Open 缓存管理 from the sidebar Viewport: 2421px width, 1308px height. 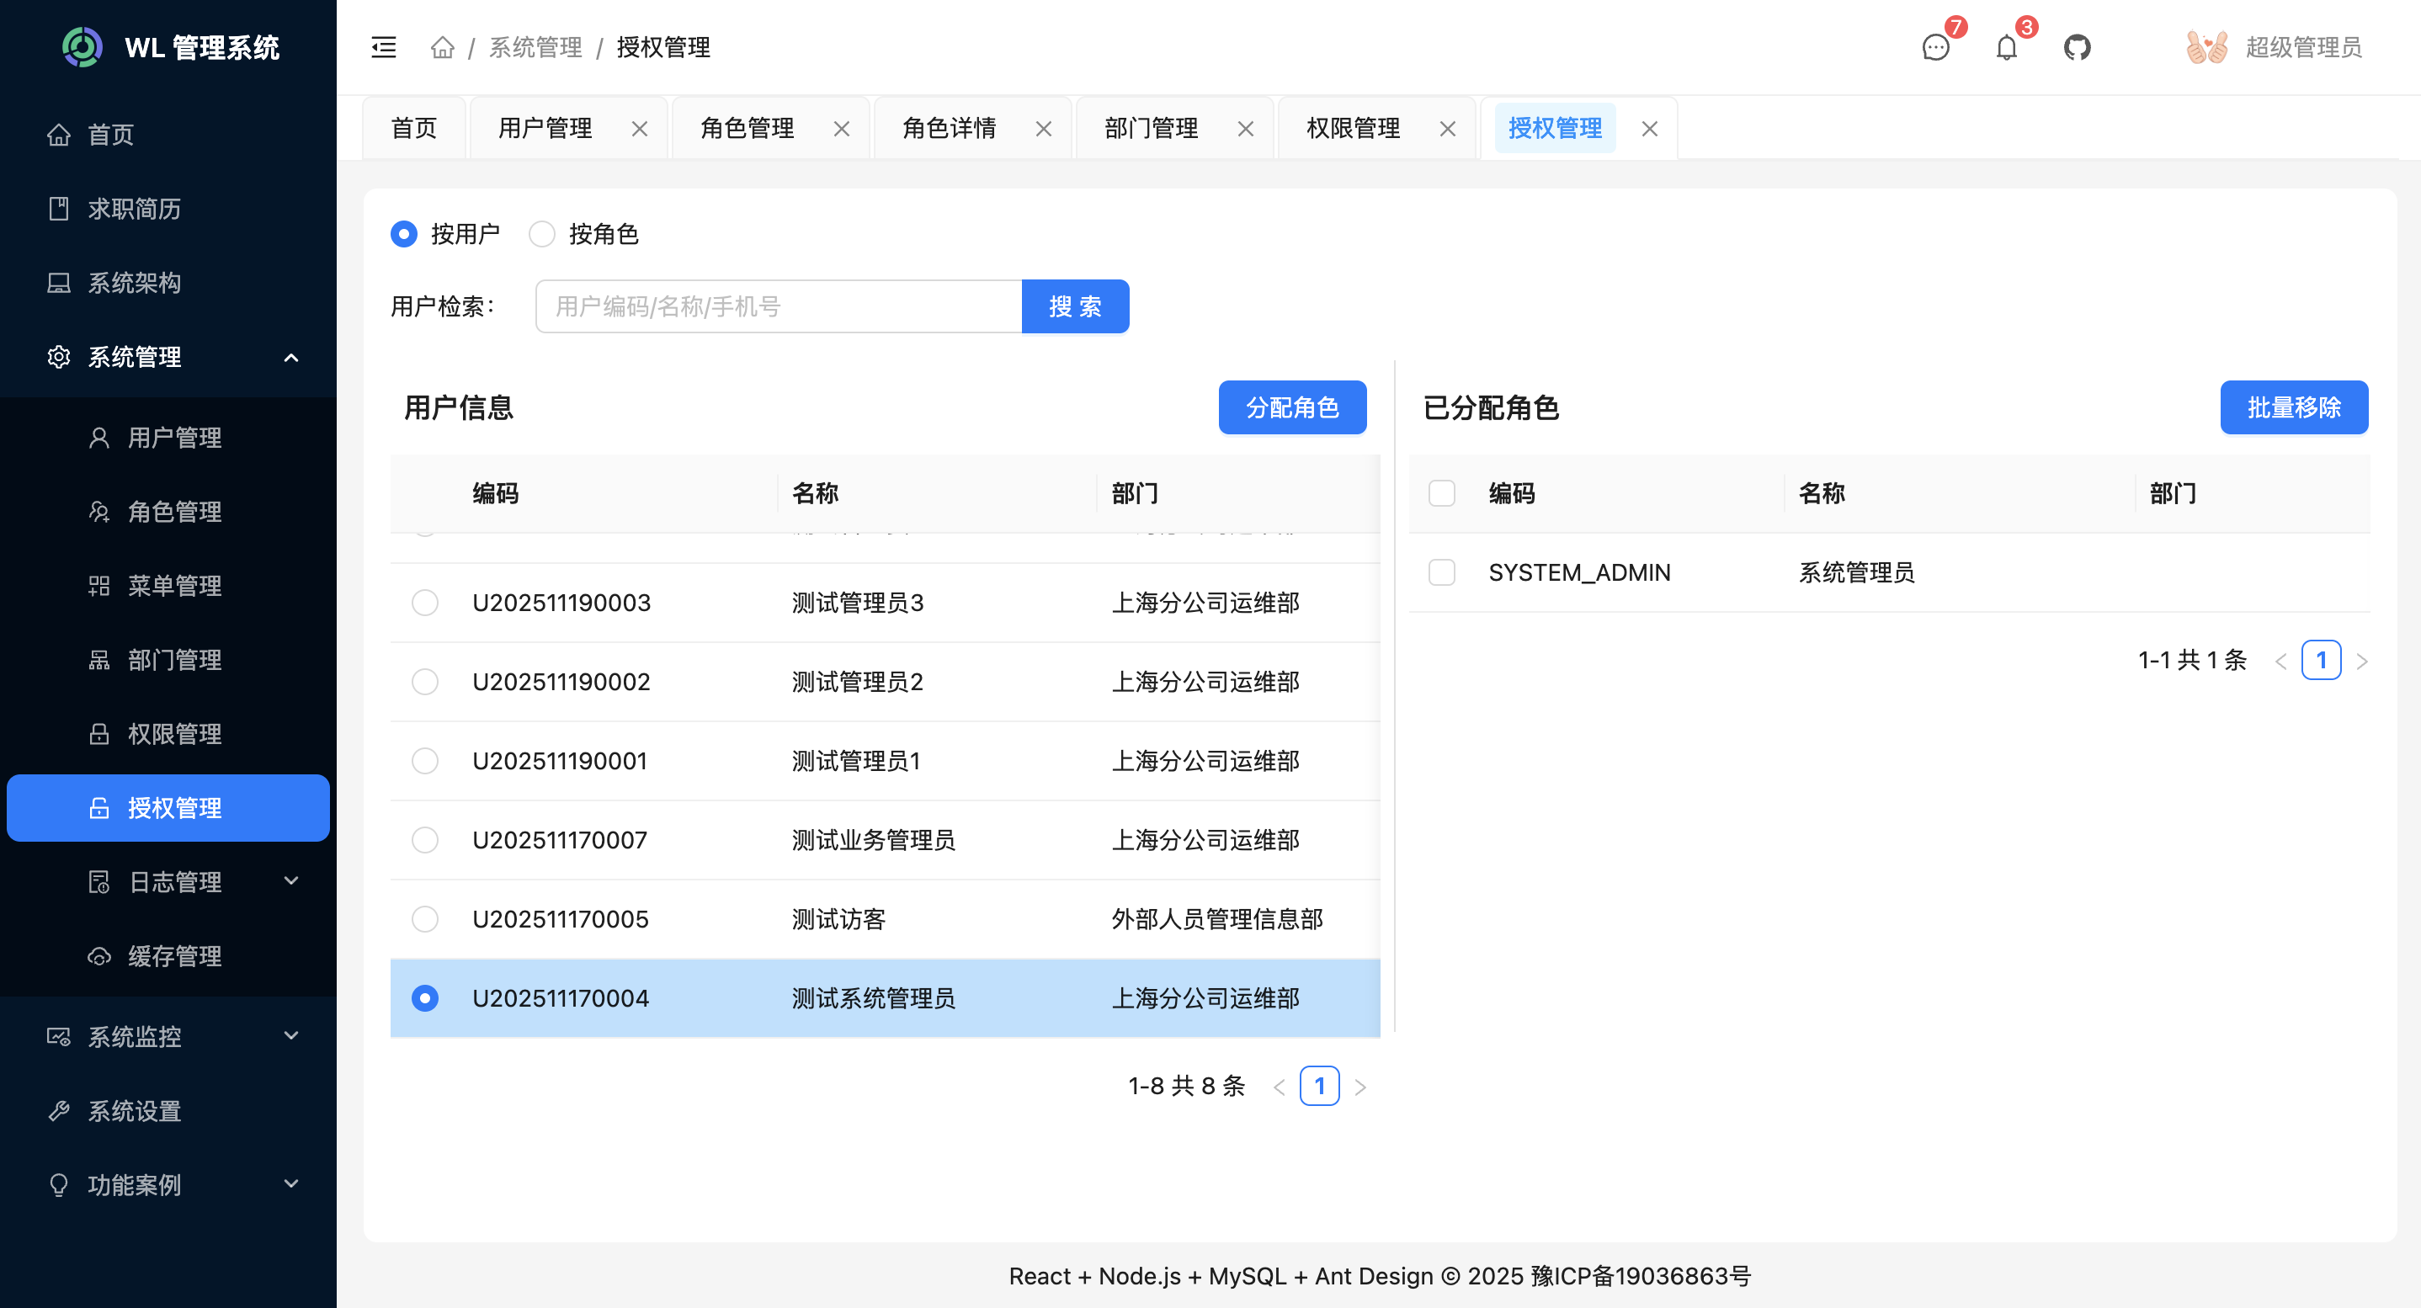tap(176, 955)
